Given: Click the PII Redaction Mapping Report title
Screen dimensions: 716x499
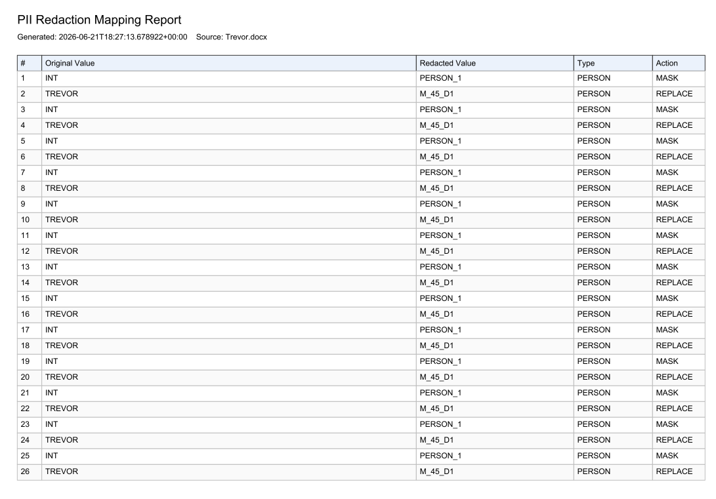Looking at the screenshot, I should (99, 20).
